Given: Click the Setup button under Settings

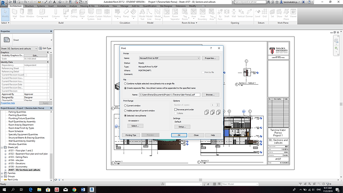Looking at the screenshot, I should [182, 127].
